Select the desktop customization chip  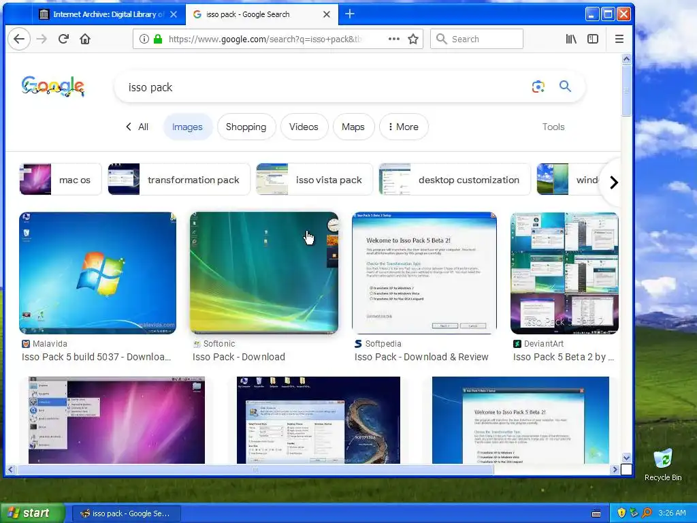(x=454, y=180)
